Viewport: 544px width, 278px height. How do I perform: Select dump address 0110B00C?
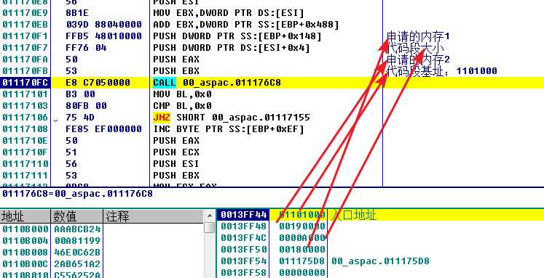click(25, 263)
